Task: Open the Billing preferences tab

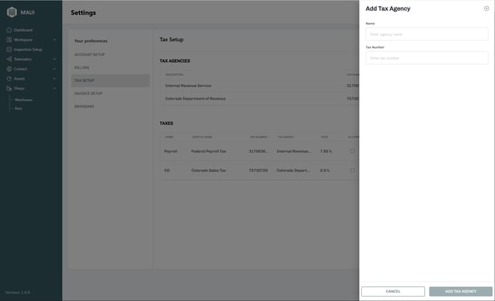Action: pos(82,67)
